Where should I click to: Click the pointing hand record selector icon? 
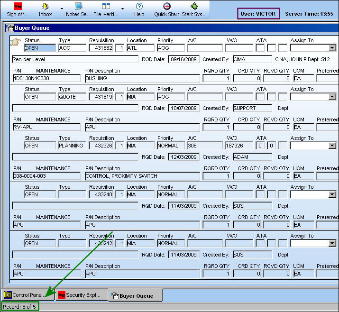tap(15, 42)
